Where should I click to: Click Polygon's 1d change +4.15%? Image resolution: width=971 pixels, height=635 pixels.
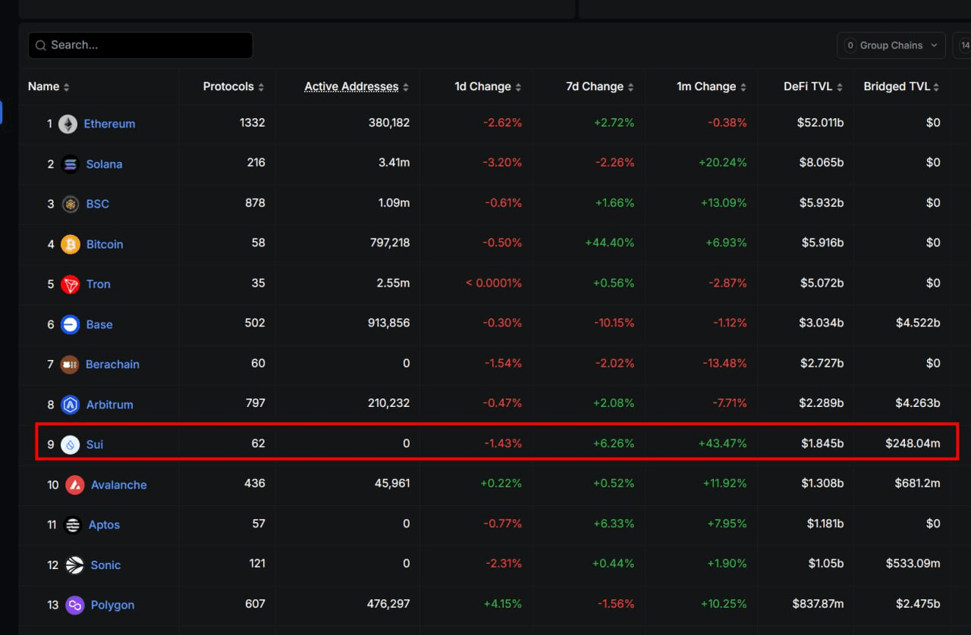503,605
